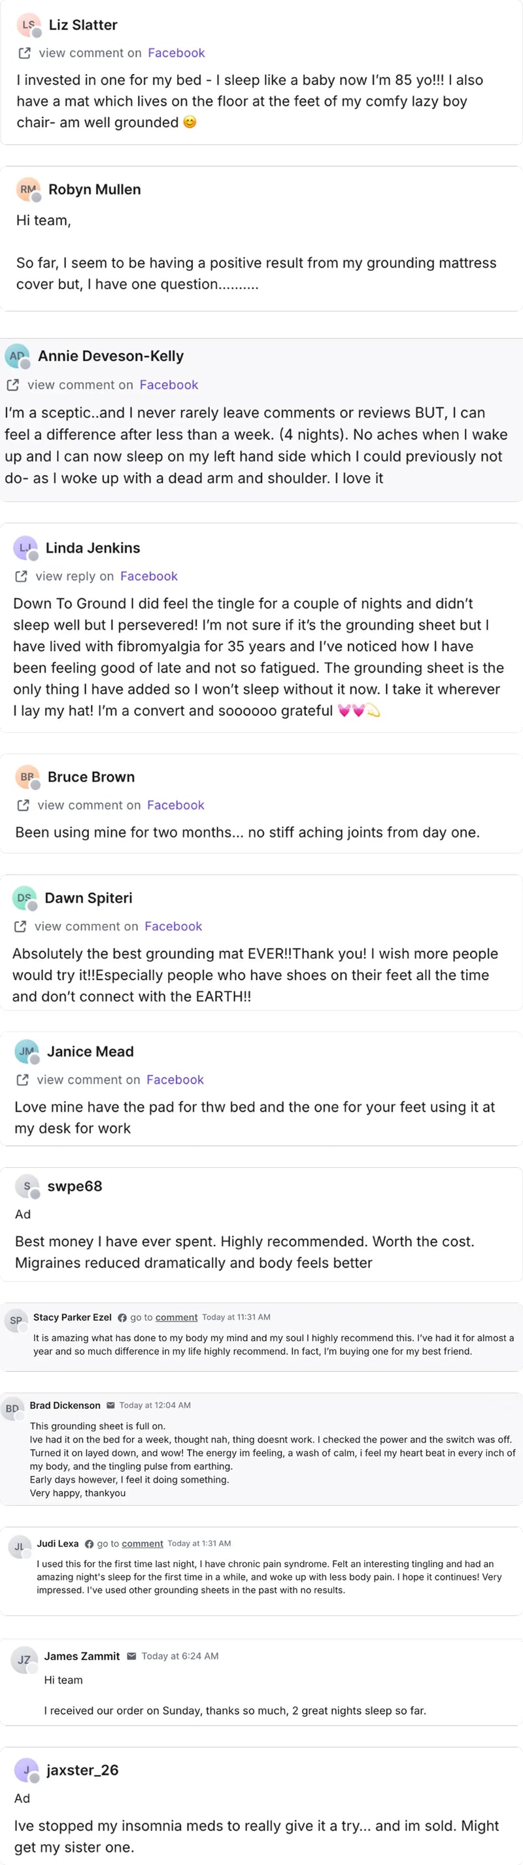523x1865 pixels.
Task: Open external link icon under Dawn Spiteri
Action: point(20,926)
